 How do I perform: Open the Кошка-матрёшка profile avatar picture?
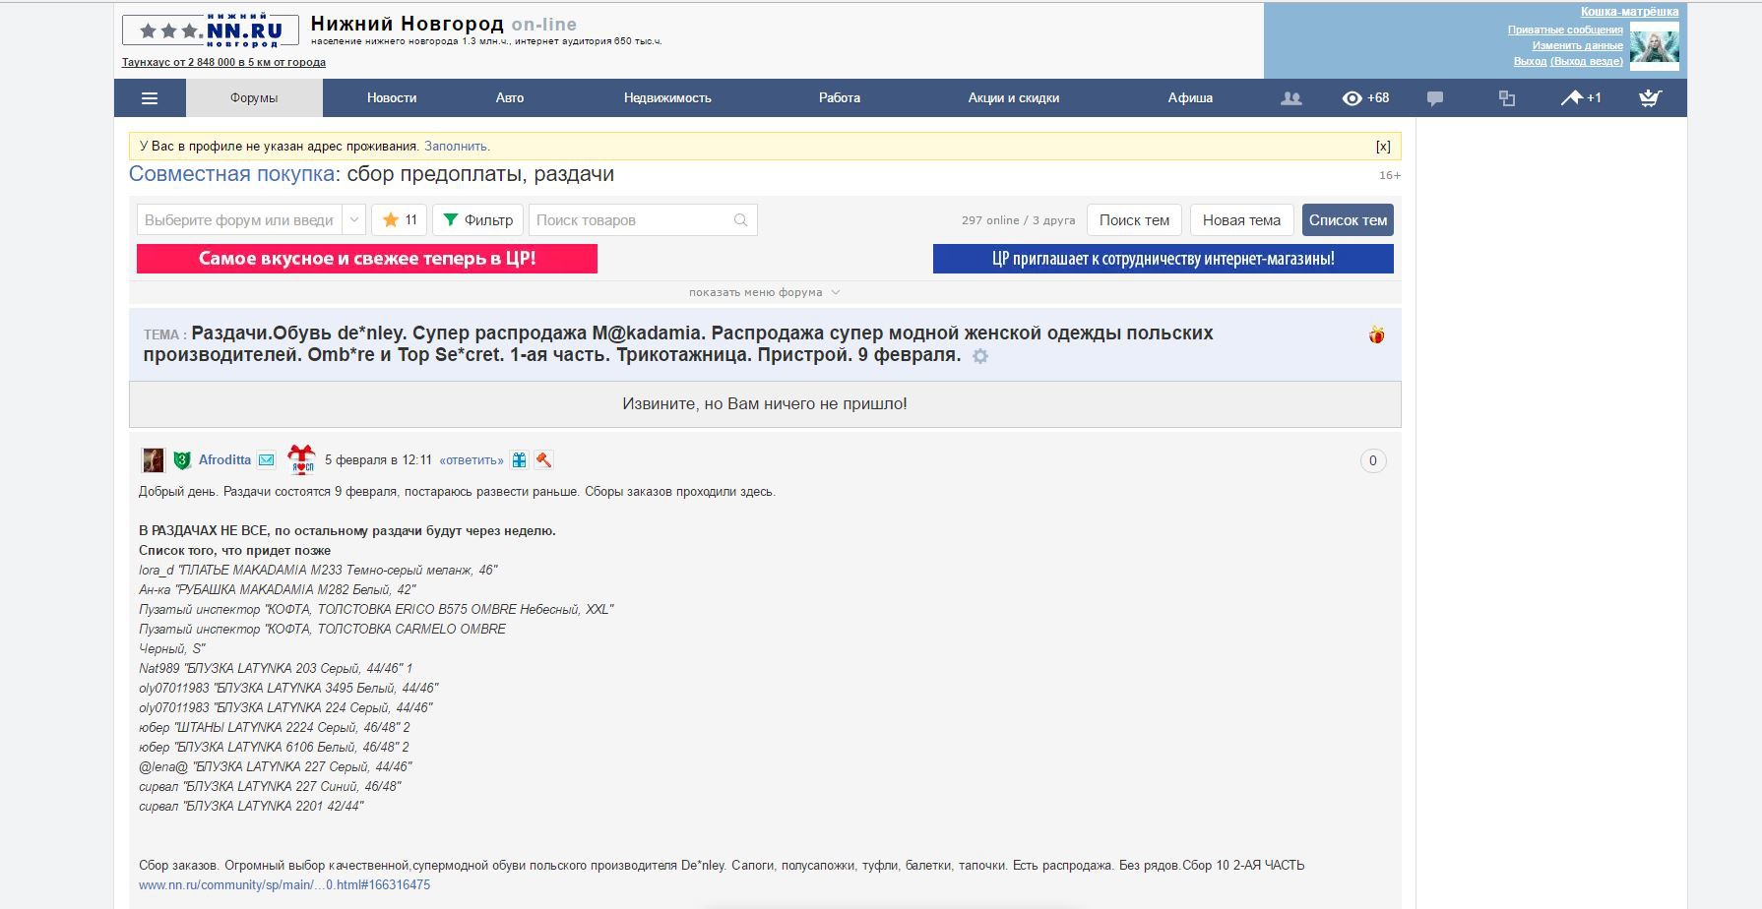tap(1654, 46)
